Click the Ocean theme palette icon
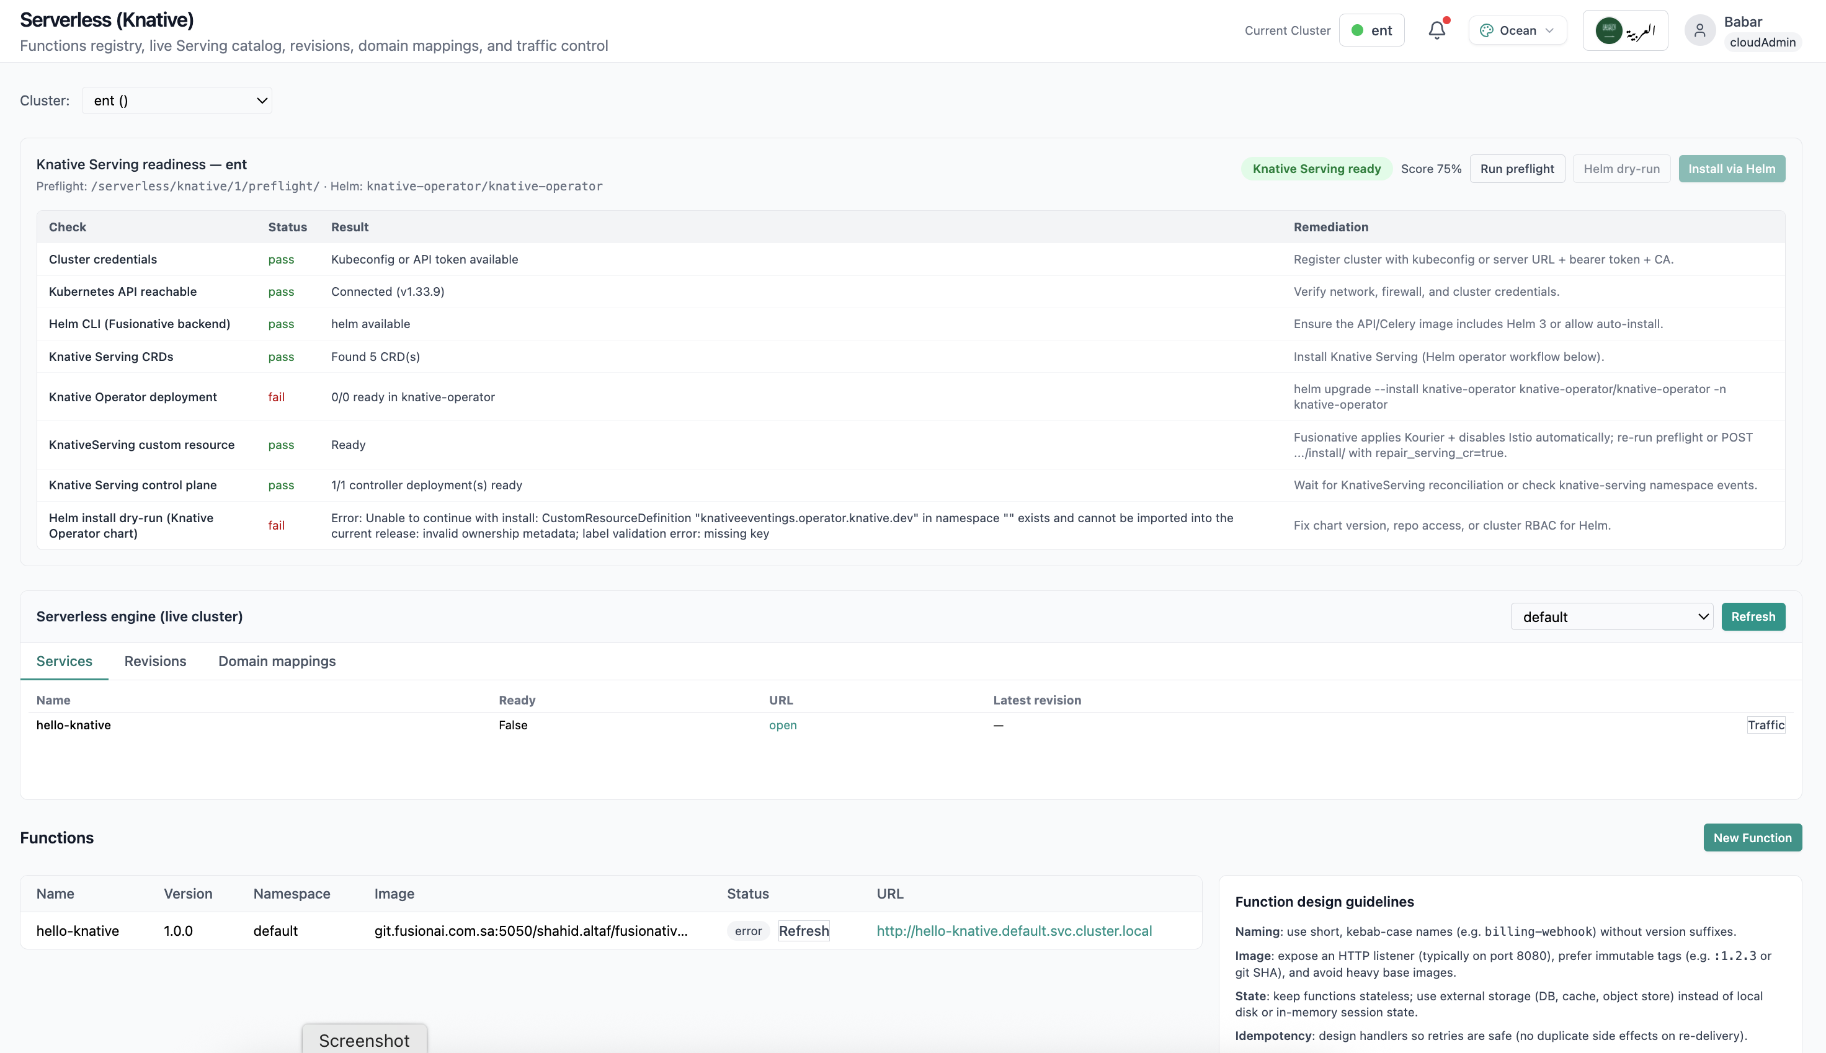 point(1486,30)
